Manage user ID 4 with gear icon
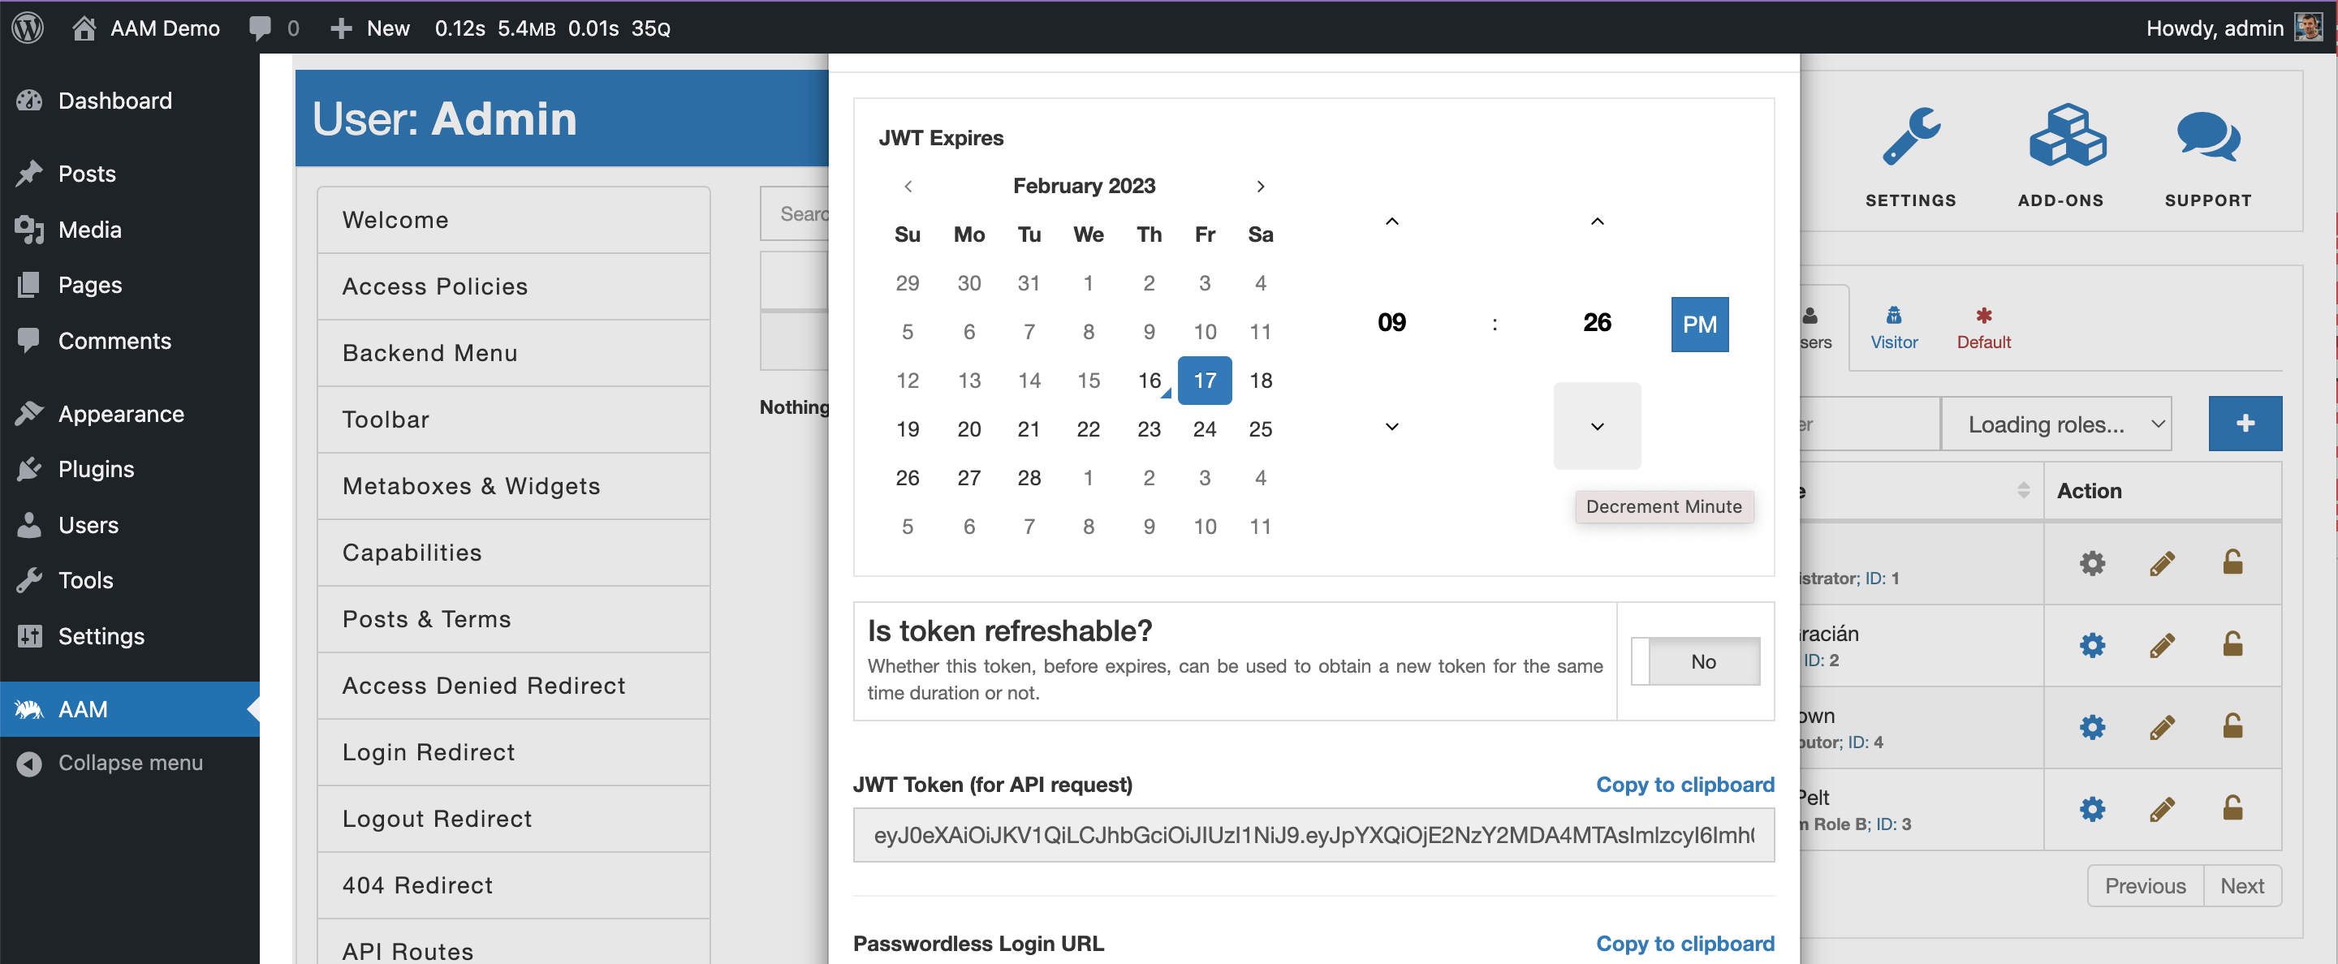The height and width of the screenshot is (964, 2338). tap(2092, 726)
